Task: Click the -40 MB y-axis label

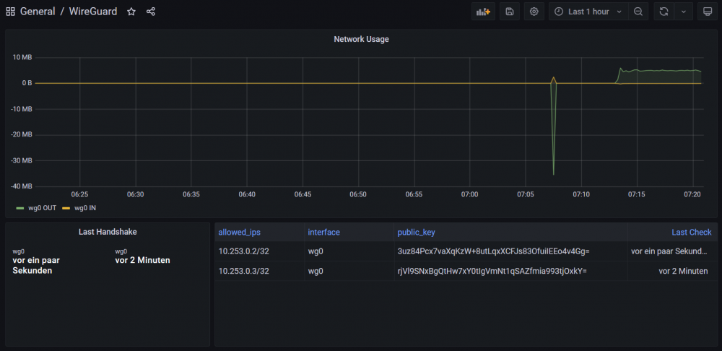Action: 22,186
